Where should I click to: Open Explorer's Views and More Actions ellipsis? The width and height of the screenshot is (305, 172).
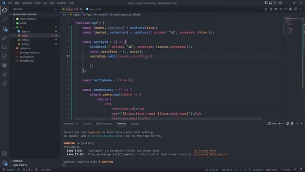(x=55, y=9)
